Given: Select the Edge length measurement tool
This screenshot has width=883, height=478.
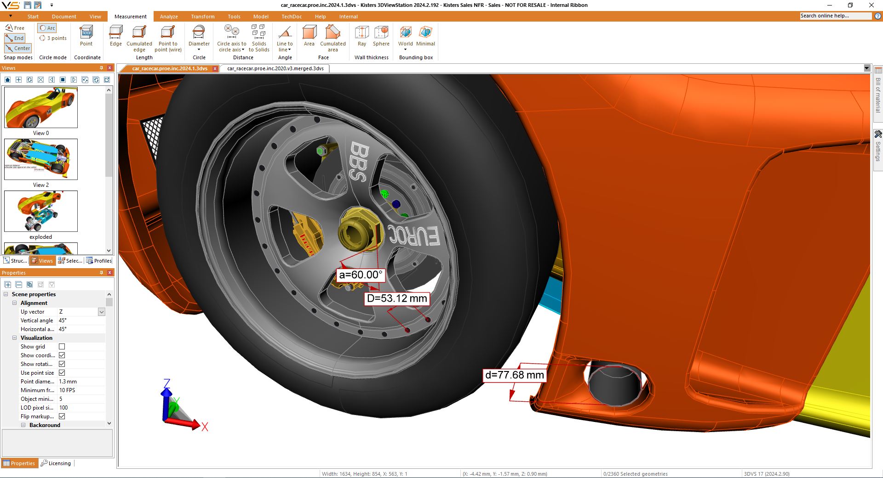Looking at the screenshot, I should tap(115, 36).
